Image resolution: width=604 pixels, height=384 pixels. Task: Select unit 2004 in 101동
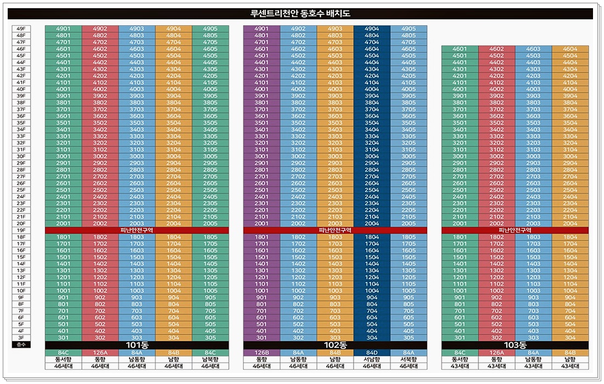tap(174, 224)
